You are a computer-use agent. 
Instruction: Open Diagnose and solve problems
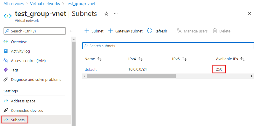36,80
